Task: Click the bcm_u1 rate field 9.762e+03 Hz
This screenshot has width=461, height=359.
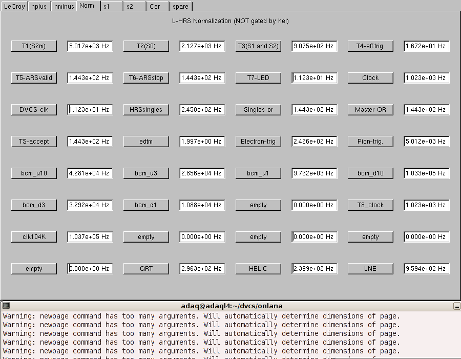Action: (x=315, y=173)
